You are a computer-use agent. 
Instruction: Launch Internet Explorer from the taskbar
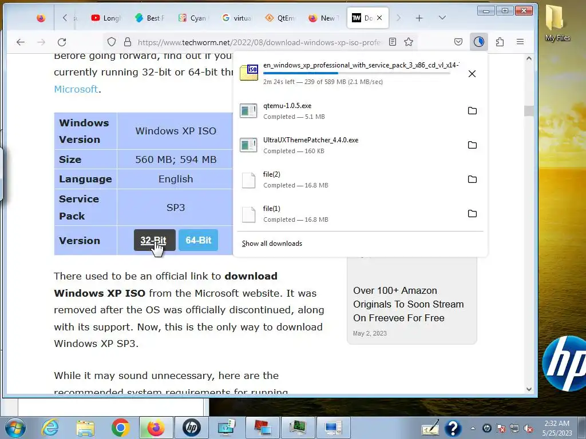click(50, 428)
